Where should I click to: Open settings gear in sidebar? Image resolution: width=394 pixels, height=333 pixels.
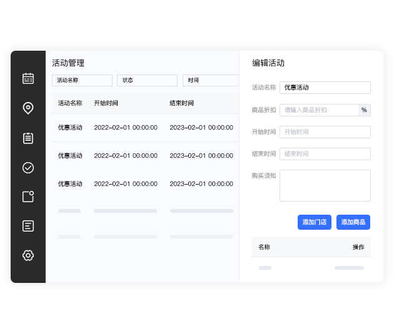click(x=28, y=255)
